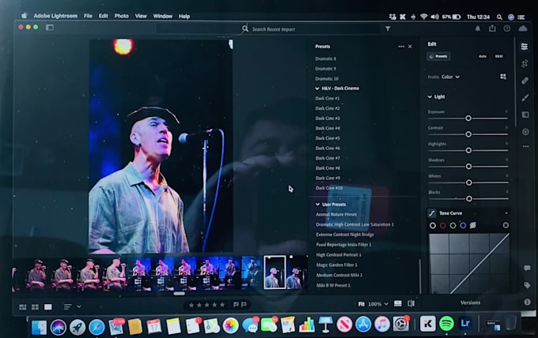
Task: Apply the Dark Cine #5 preset
Action: point(328,138)
